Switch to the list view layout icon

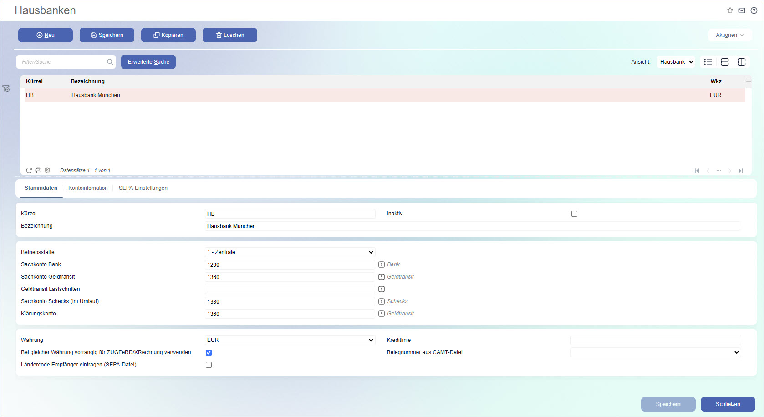point(708,62)
